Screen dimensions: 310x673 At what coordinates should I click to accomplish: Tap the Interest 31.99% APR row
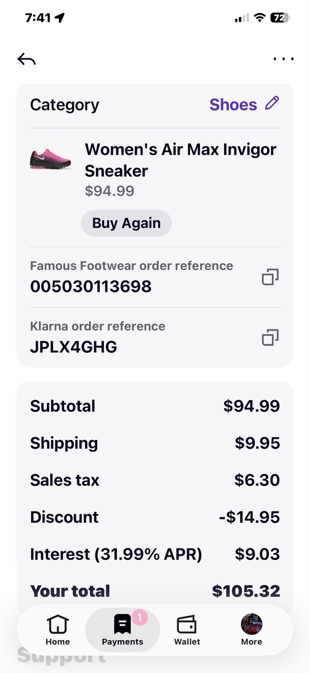tap(155, 554)
